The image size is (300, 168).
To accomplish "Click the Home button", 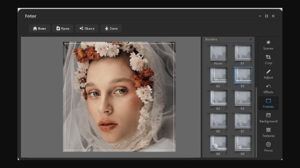I will [40, 28].
